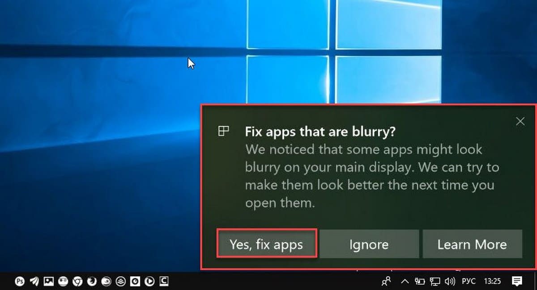
Task: Click the battery power tray icon
Action: [x=419, y=281]
